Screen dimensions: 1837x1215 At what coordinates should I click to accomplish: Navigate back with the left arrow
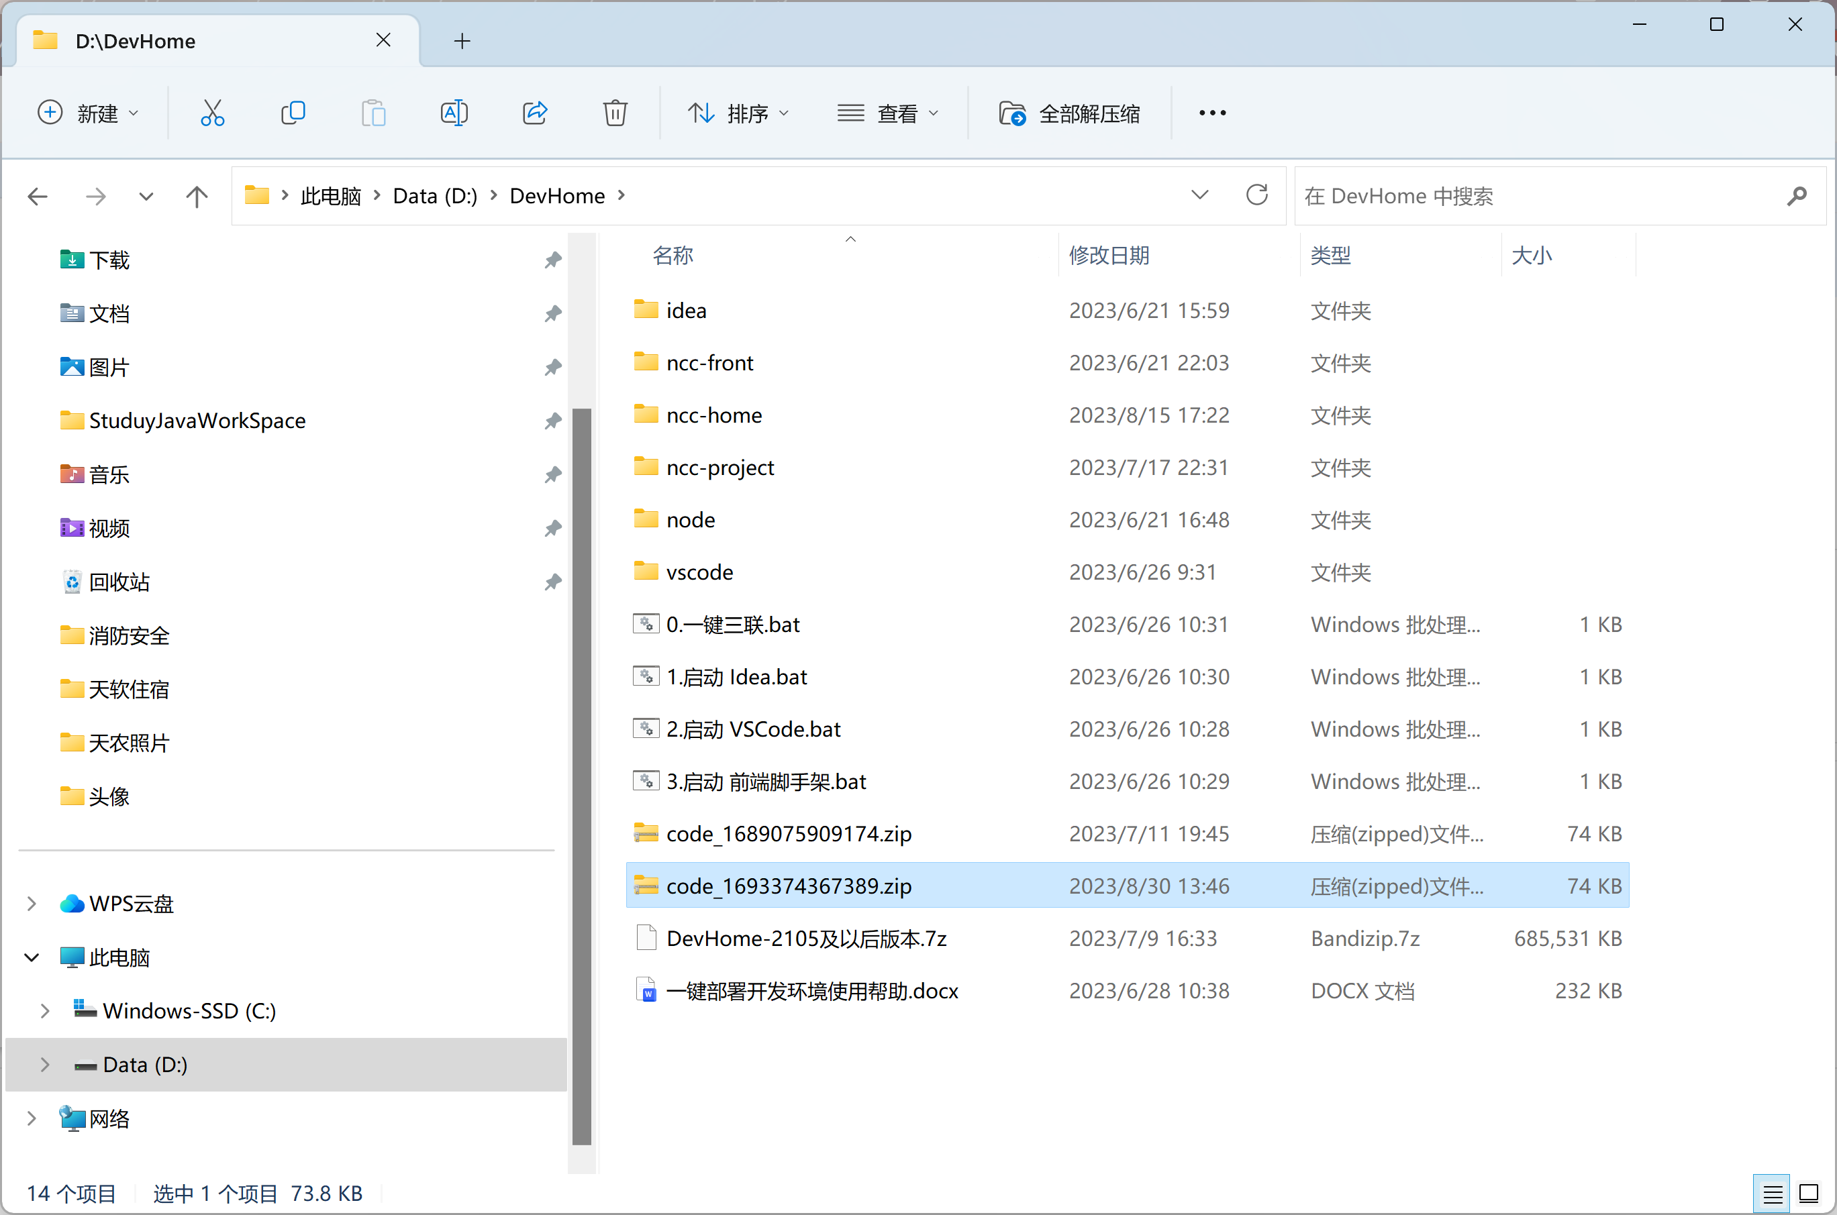[x=38, y=196]
